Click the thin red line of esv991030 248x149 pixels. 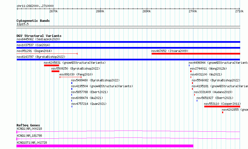70,77
